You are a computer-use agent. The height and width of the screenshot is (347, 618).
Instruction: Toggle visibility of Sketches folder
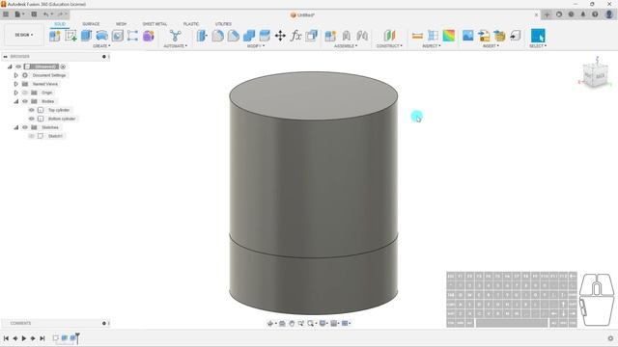[25, 127]
